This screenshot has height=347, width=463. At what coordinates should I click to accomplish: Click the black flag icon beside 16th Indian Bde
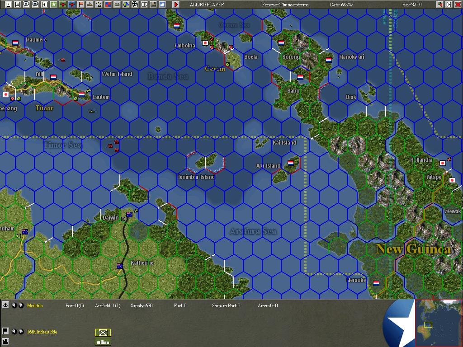5,331
